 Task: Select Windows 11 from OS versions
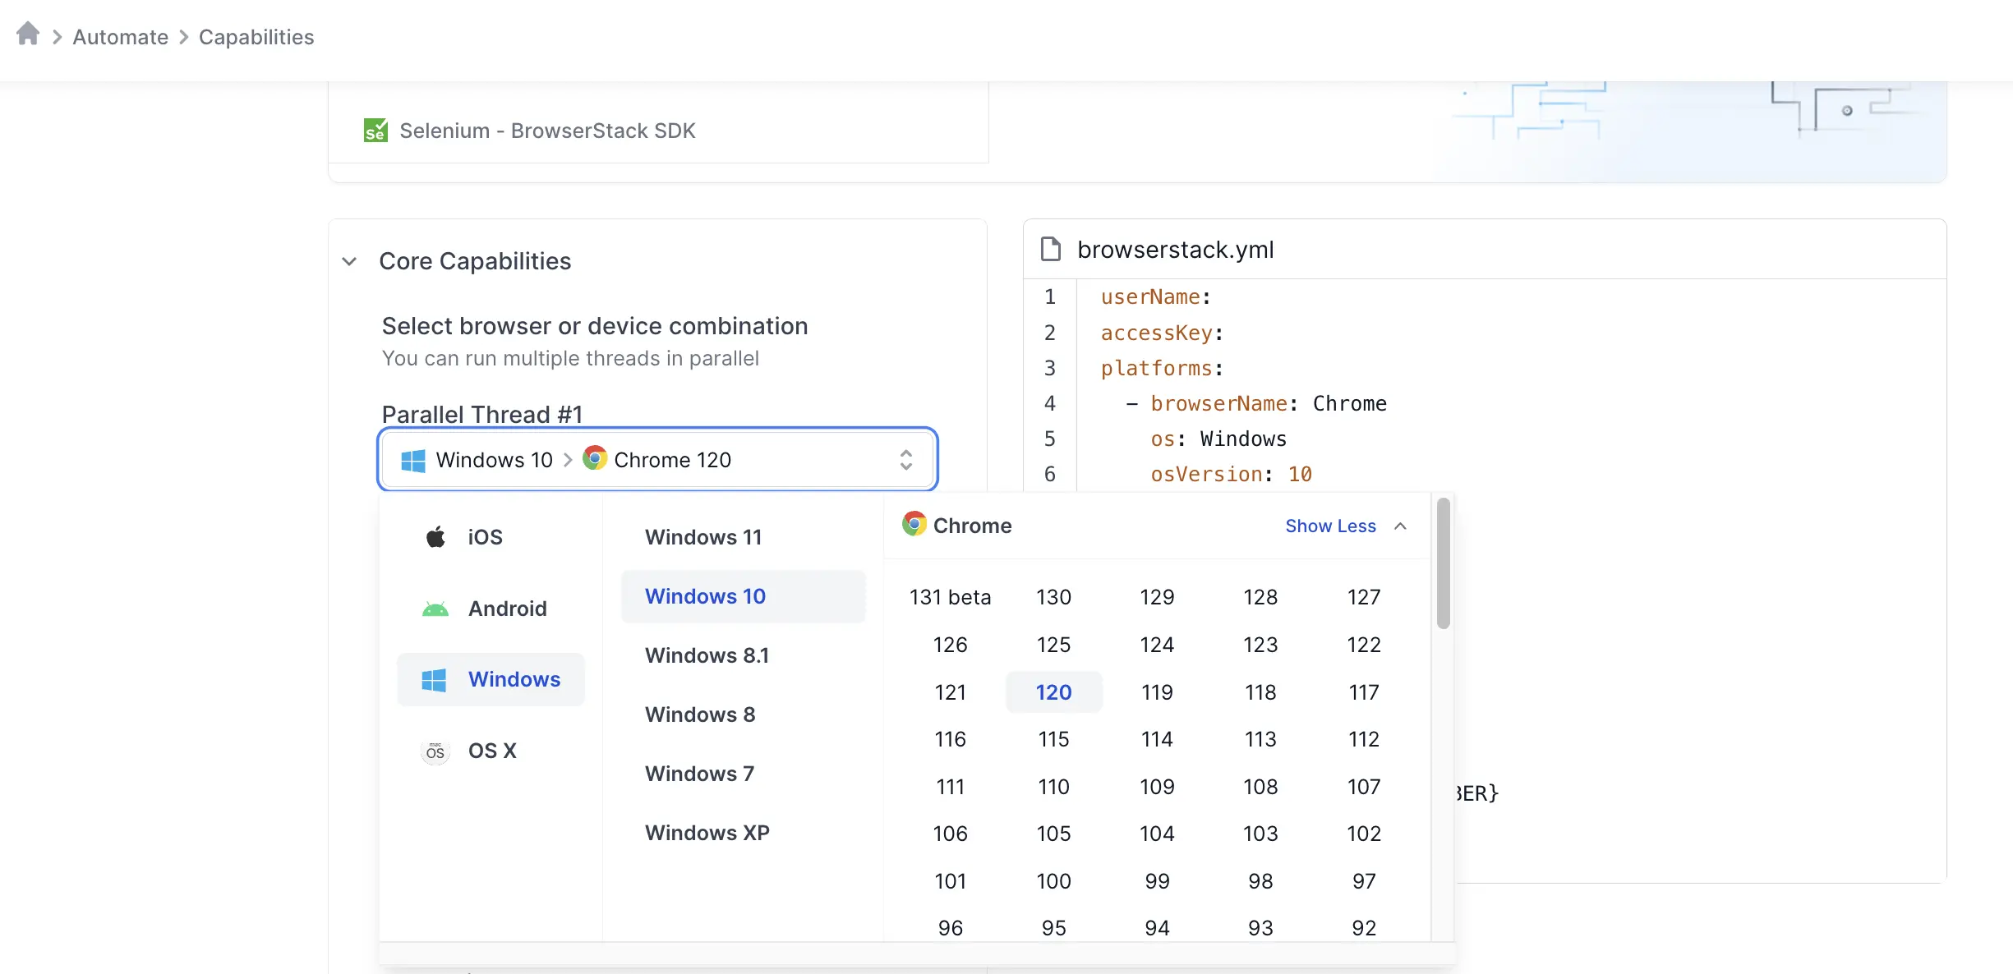coord(703,537)
